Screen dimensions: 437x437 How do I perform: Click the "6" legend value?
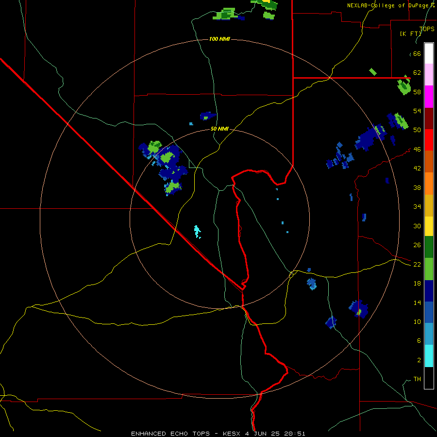[x=419, y=341]
